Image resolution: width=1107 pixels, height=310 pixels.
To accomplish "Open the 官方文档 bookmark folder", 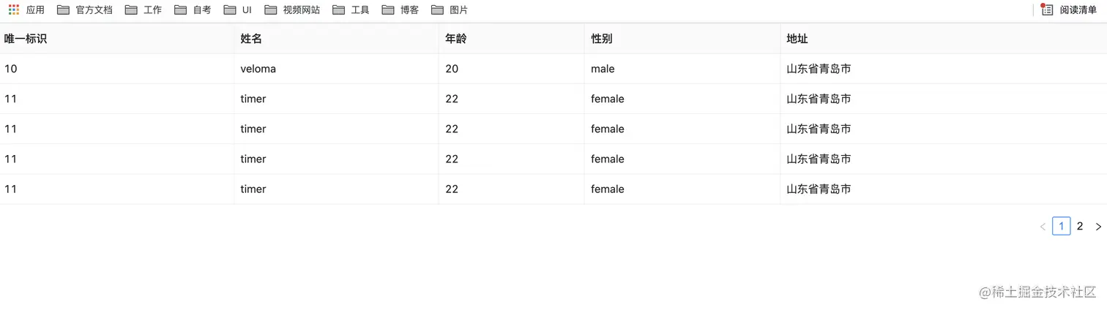I will click(85, 10).
